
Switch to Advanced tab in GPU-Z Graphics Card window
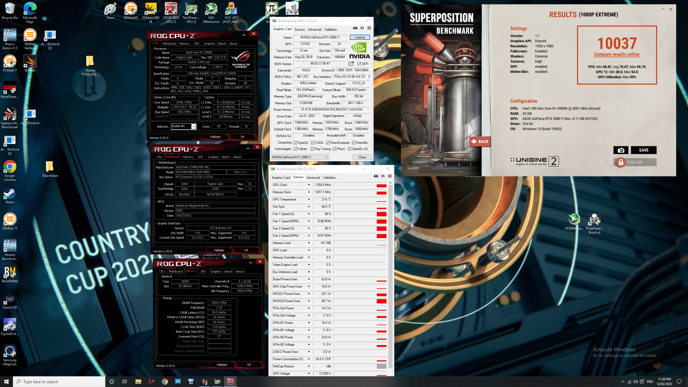point(314,30)
